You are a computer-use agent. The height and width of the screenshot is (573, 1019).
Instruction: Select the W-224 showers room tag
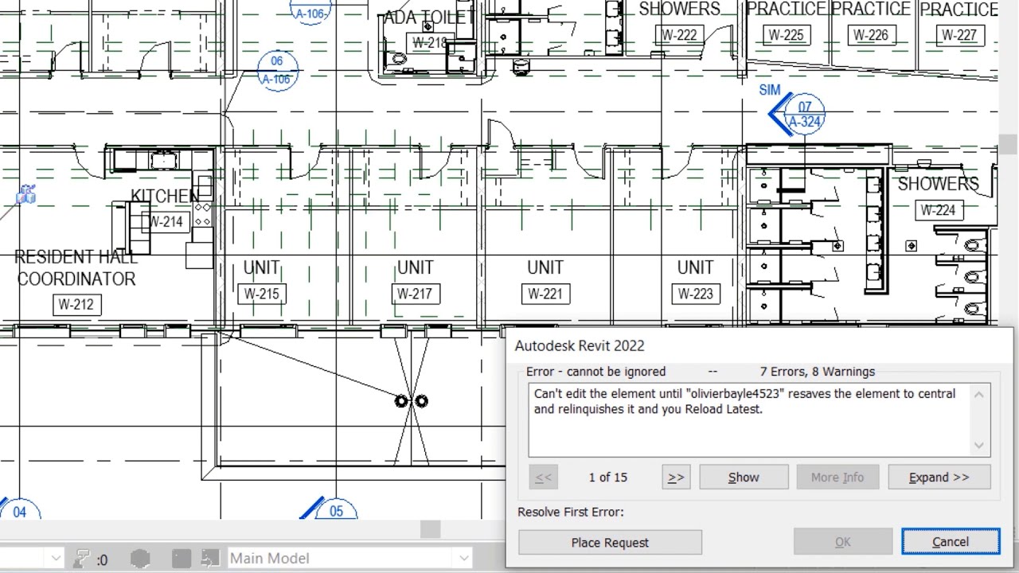[x=938, y=210]
